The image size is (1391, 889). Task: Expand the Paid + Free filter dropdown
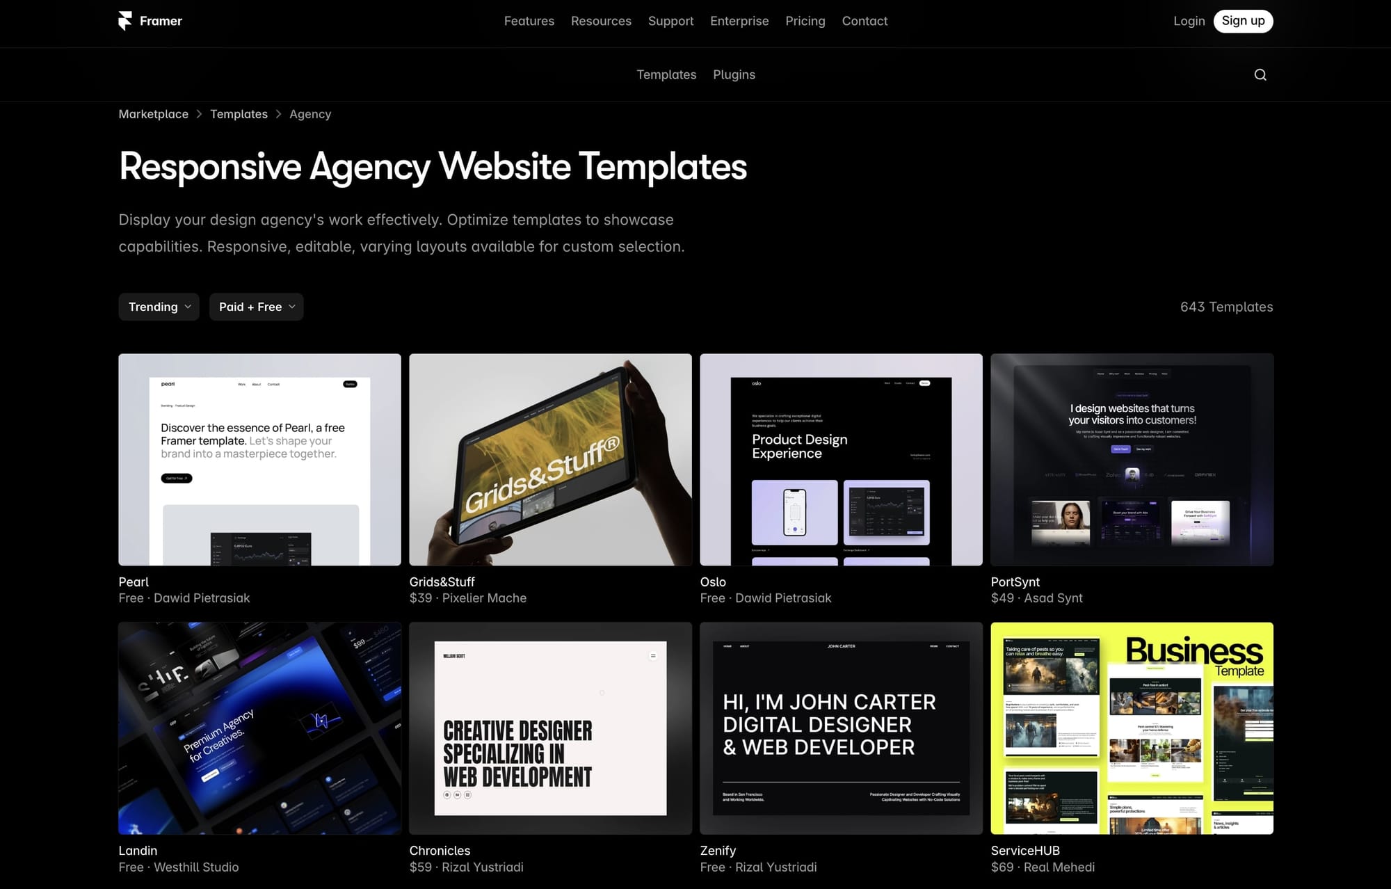pos(257,306)
